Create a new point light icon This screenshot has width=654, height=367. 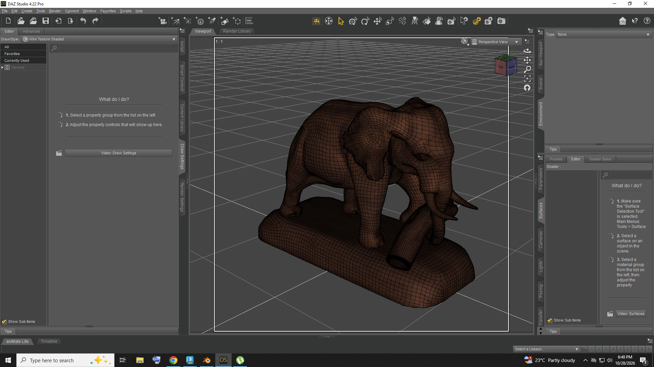(x=187, y=21)
